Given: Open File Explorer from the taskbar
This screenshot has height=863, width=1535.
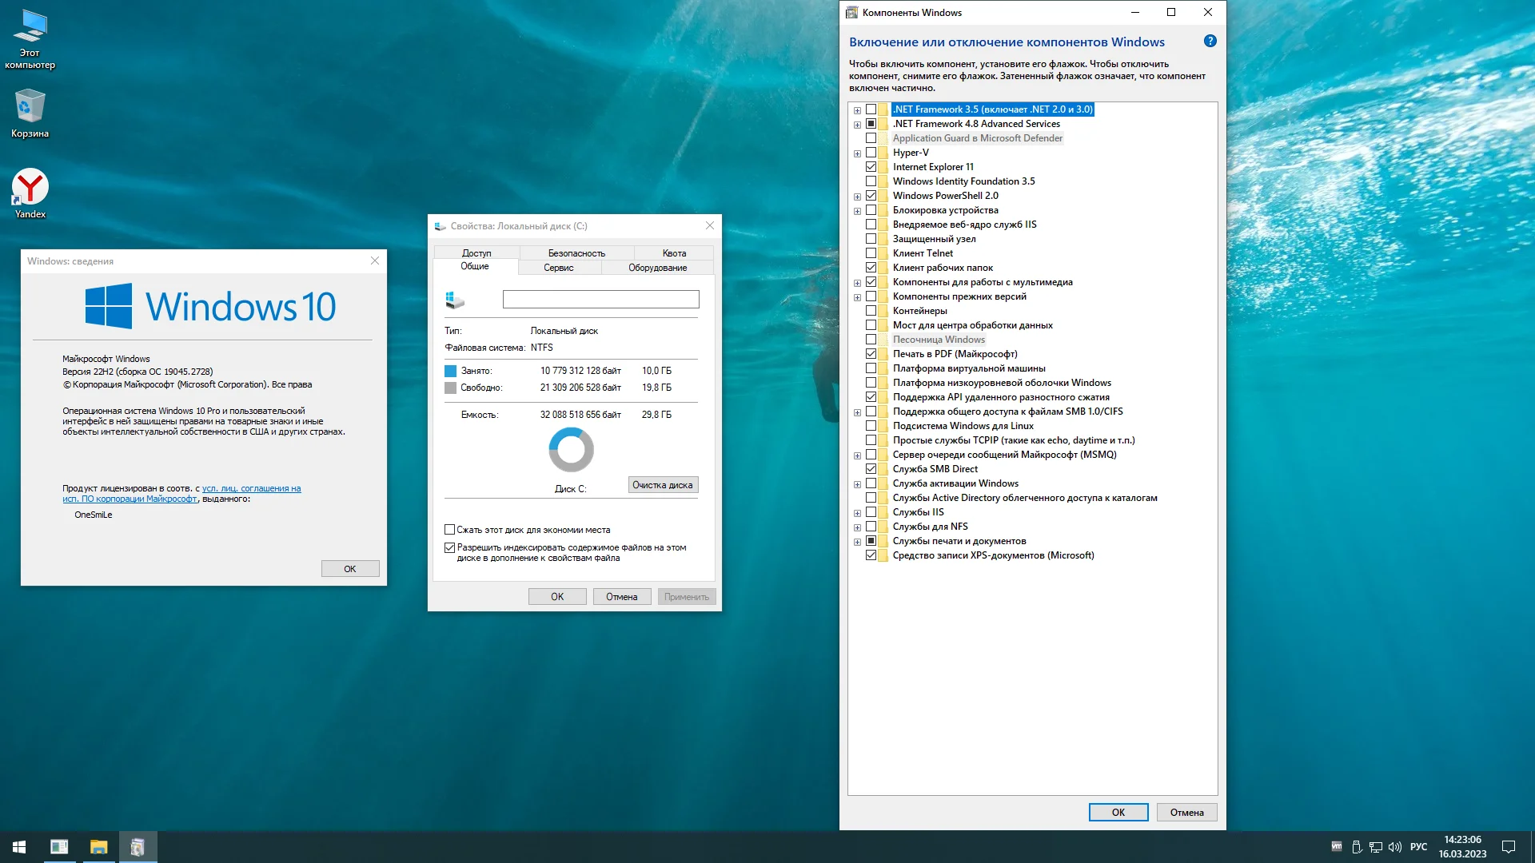Looking at the screenshot, I should 98,846.
